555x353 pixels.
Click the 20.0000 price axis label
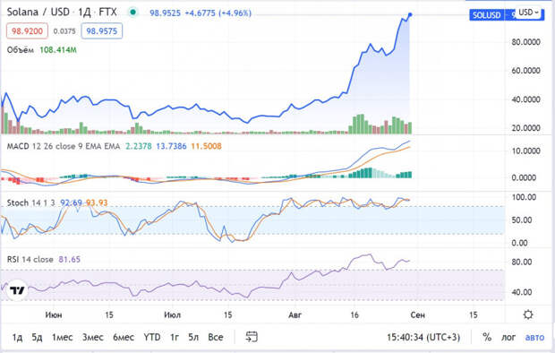coord(525,127)
